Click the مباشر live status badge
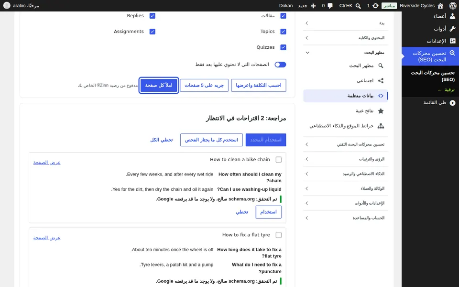 pos(389,6)
